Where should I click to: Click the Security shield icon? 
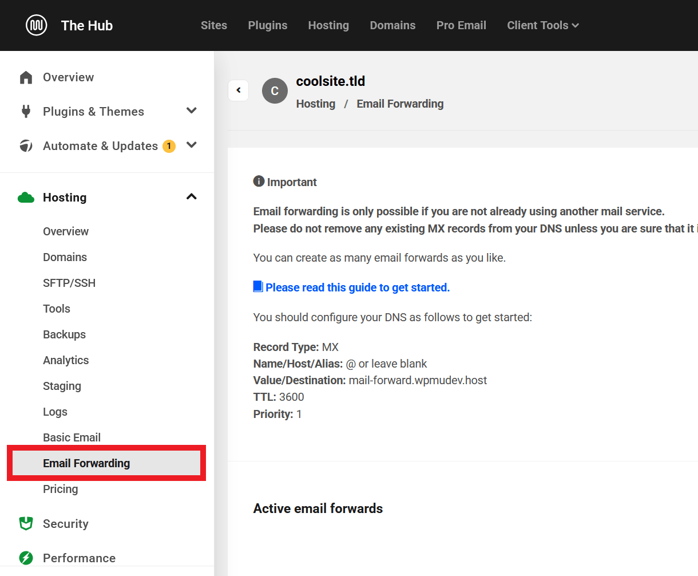coord(26,523)
